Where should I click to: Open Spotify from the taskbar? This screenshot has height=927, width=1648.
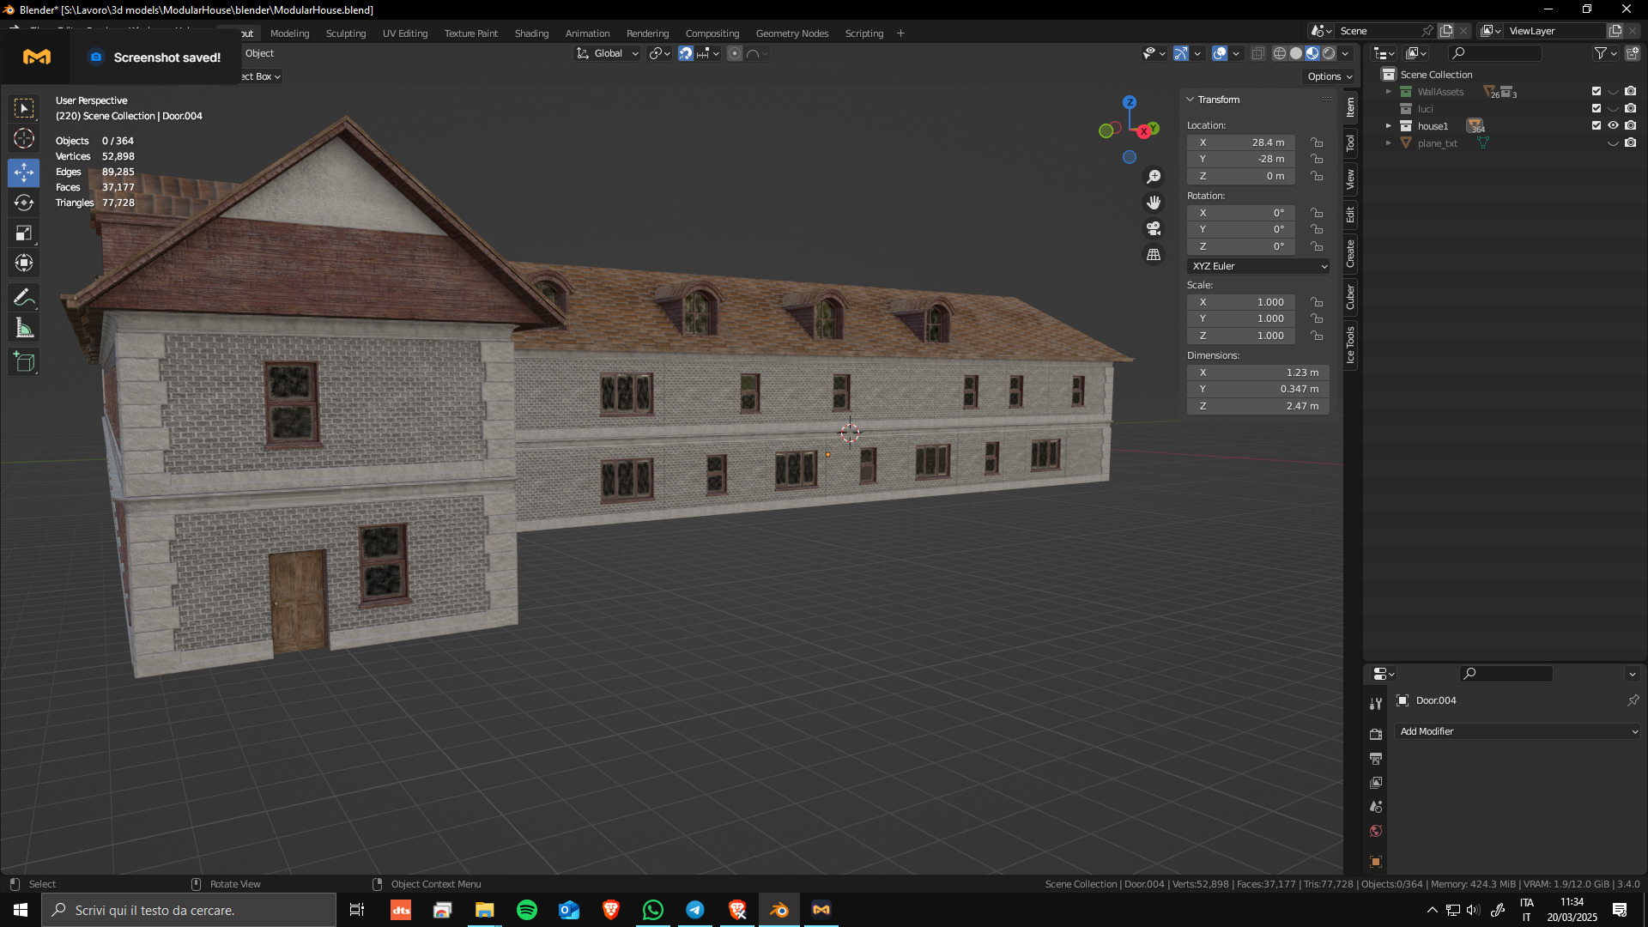click(527, 910)
